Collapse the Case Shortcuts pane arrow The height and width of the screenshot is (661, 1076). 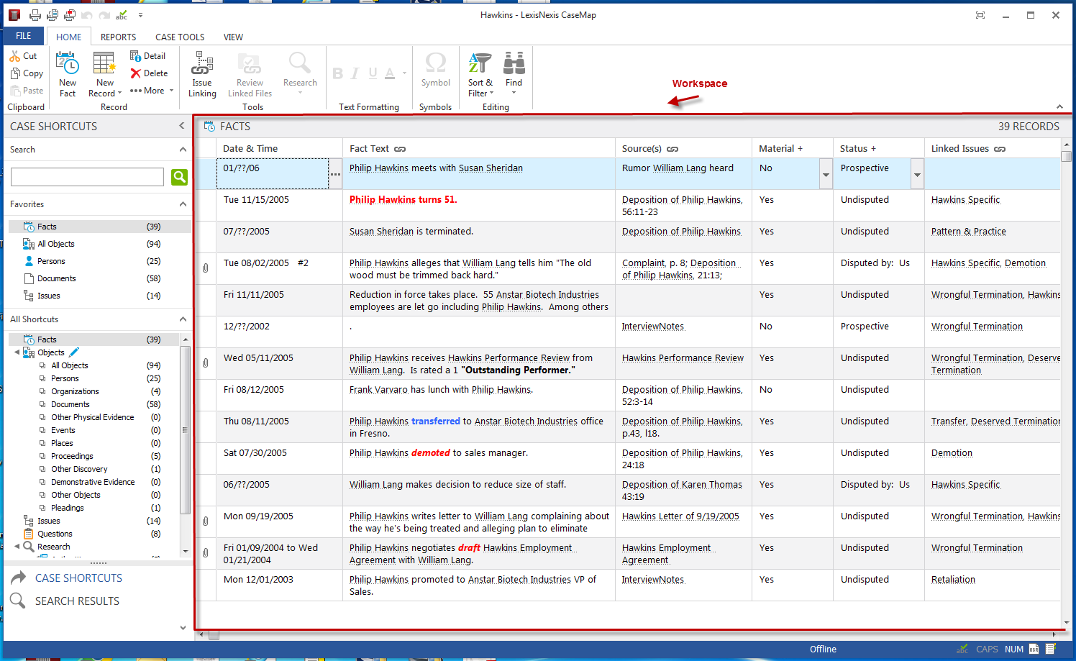point(181,126)
